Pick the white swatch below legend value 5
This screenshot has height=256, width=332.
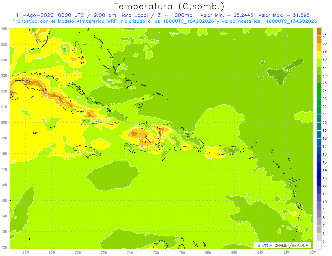pos(319,245)
